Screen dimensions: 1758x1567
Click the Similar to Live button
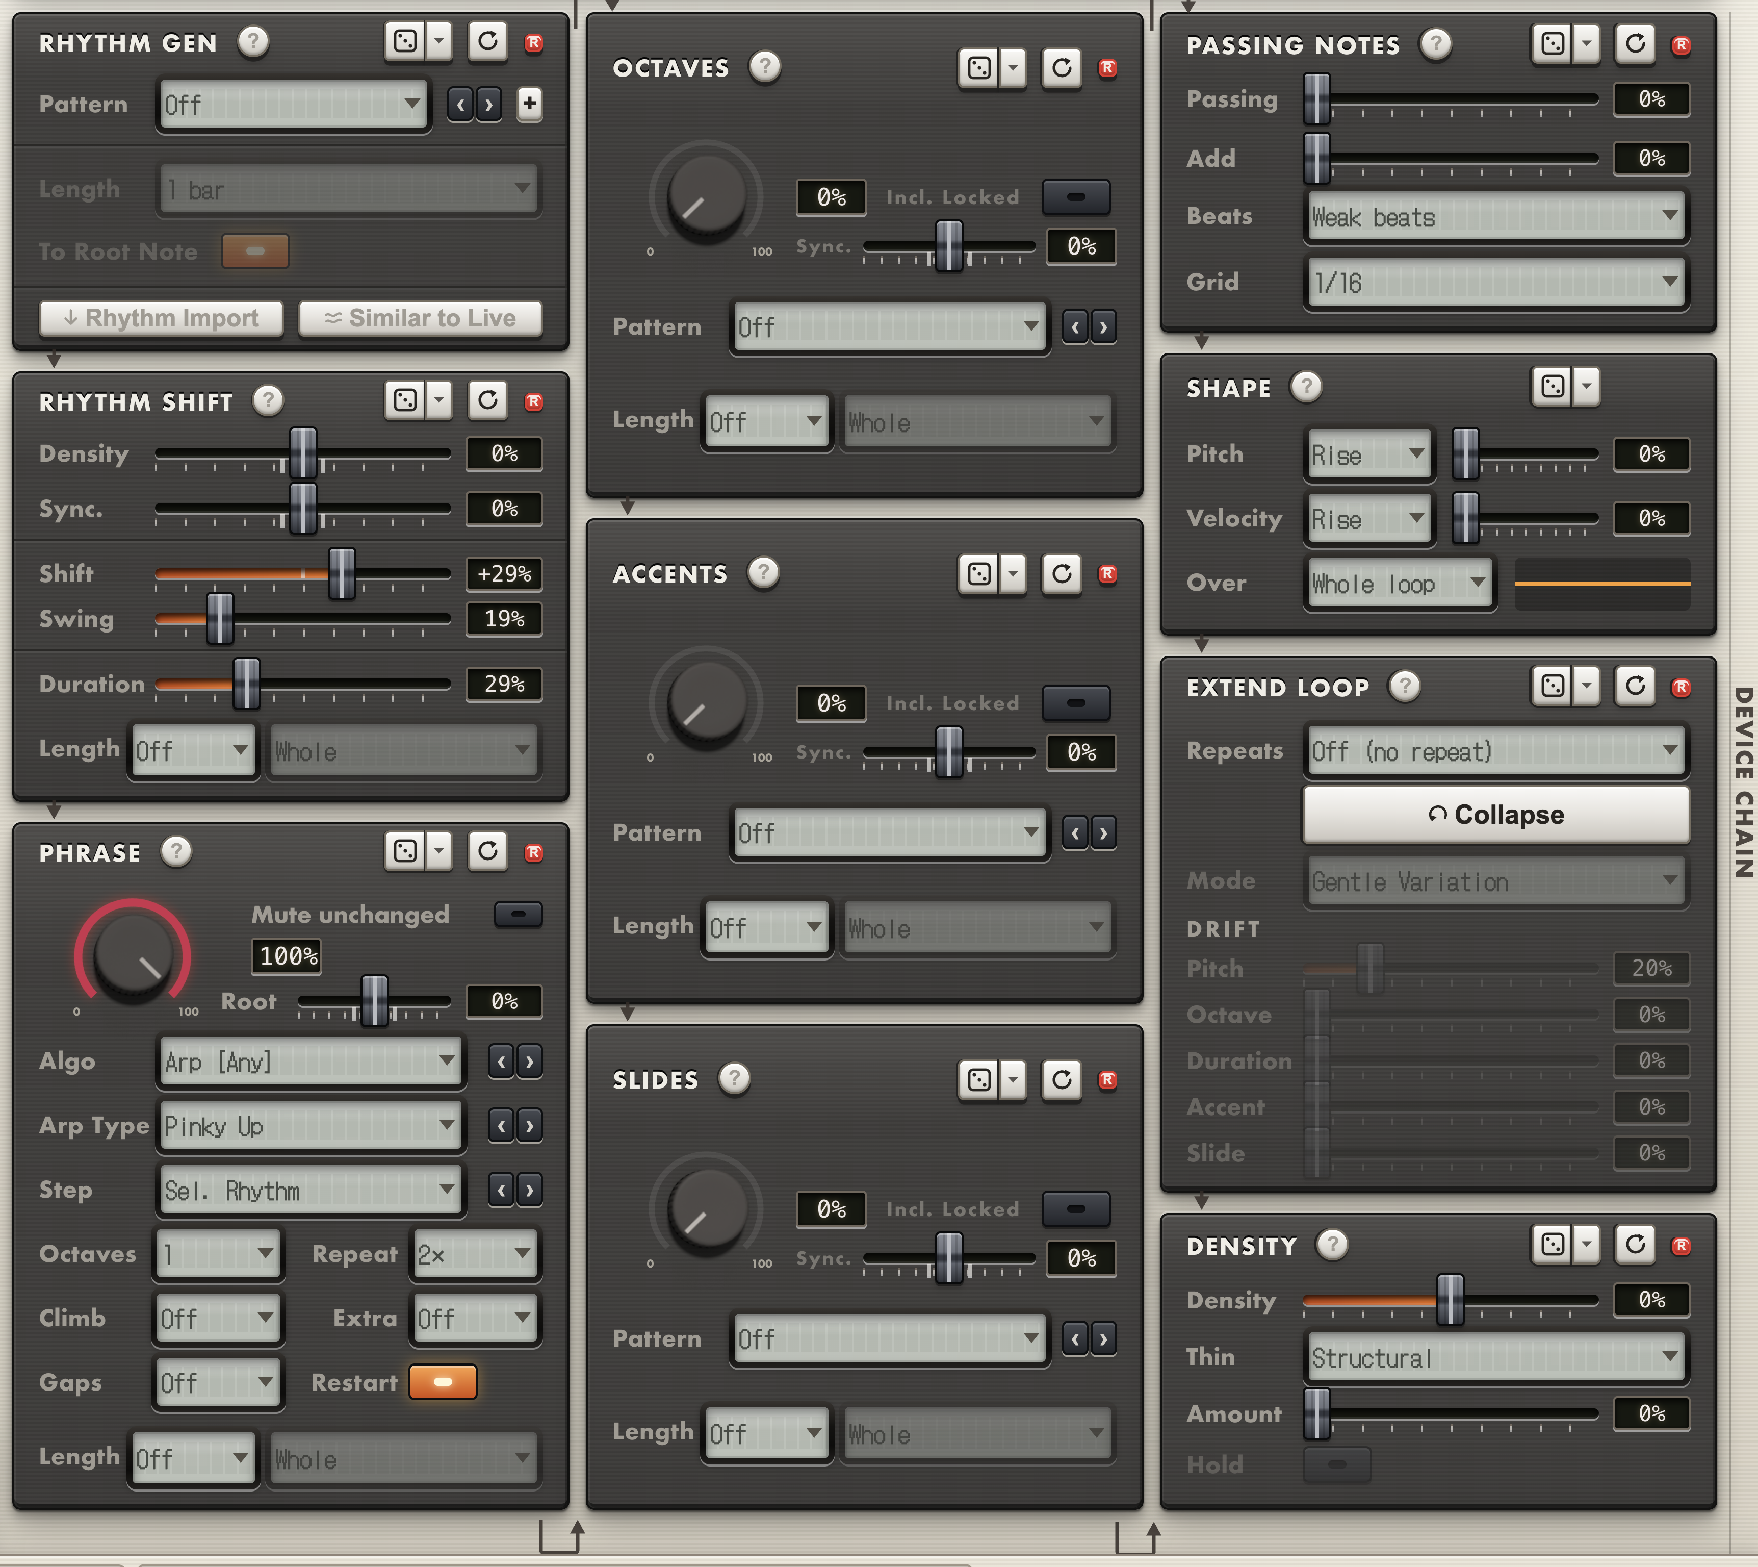[420, 318]
